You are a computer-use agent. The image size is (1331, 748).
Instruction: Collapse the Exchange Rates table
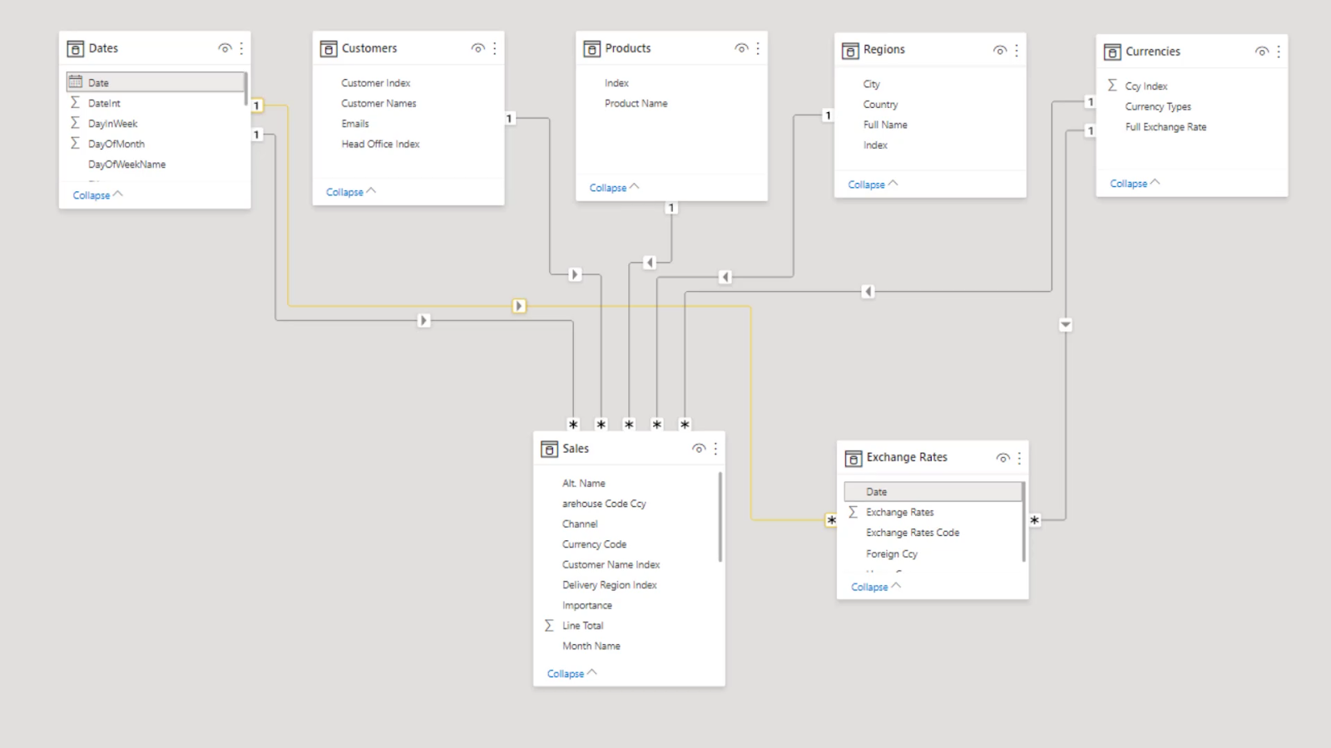pyautogui.click(x=875, y=587)
